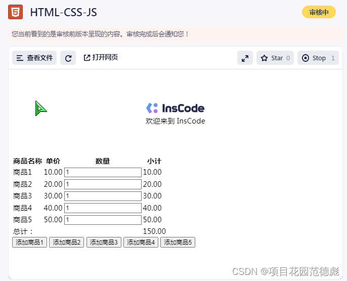This screenshot has height=281, width=347.
Task: Click the 商品5 name cell
Action: point(22,220)
